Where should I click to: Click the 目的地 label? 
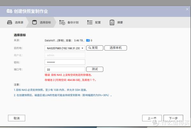tap(18, 48)
